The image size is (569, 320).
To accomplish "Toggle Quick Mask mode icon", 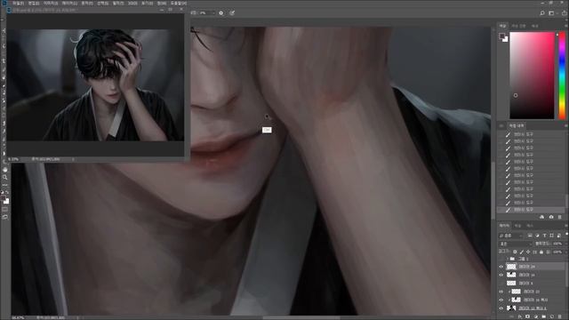I will point(4,210).
